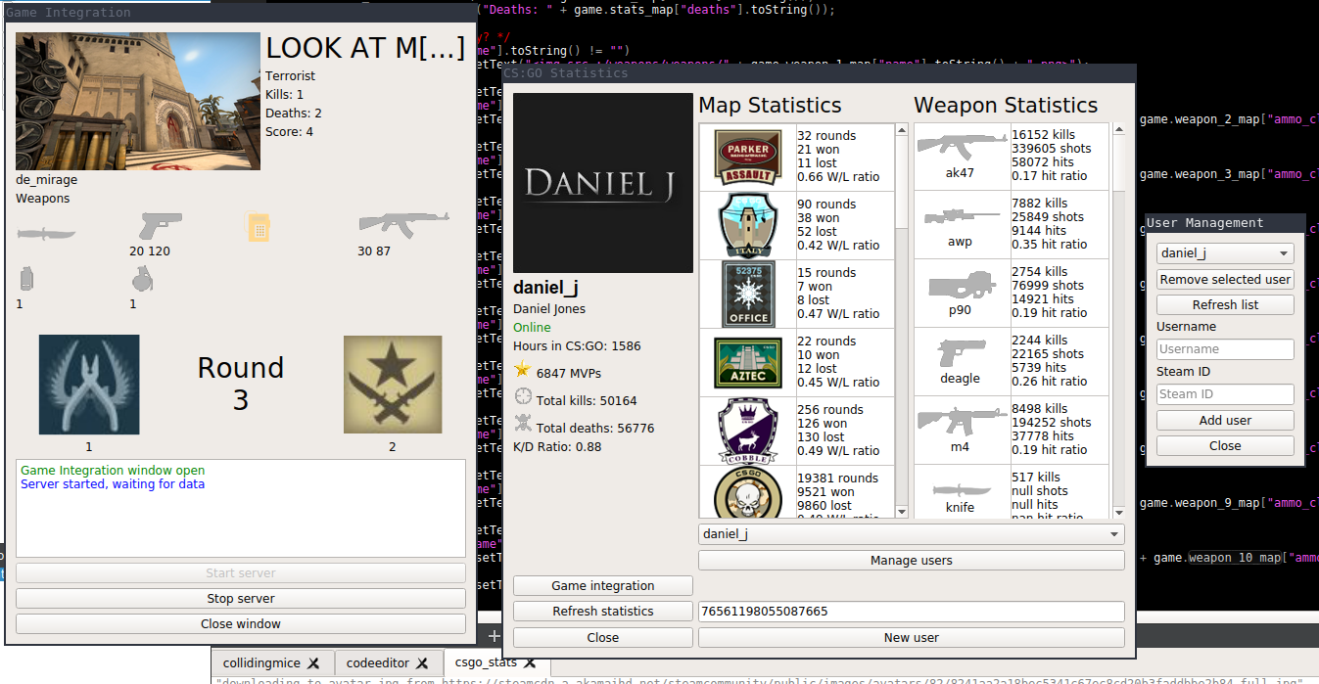Click the knife icon in Game Integration weapons
This screenshot has height=684, width=1319.
46,232
